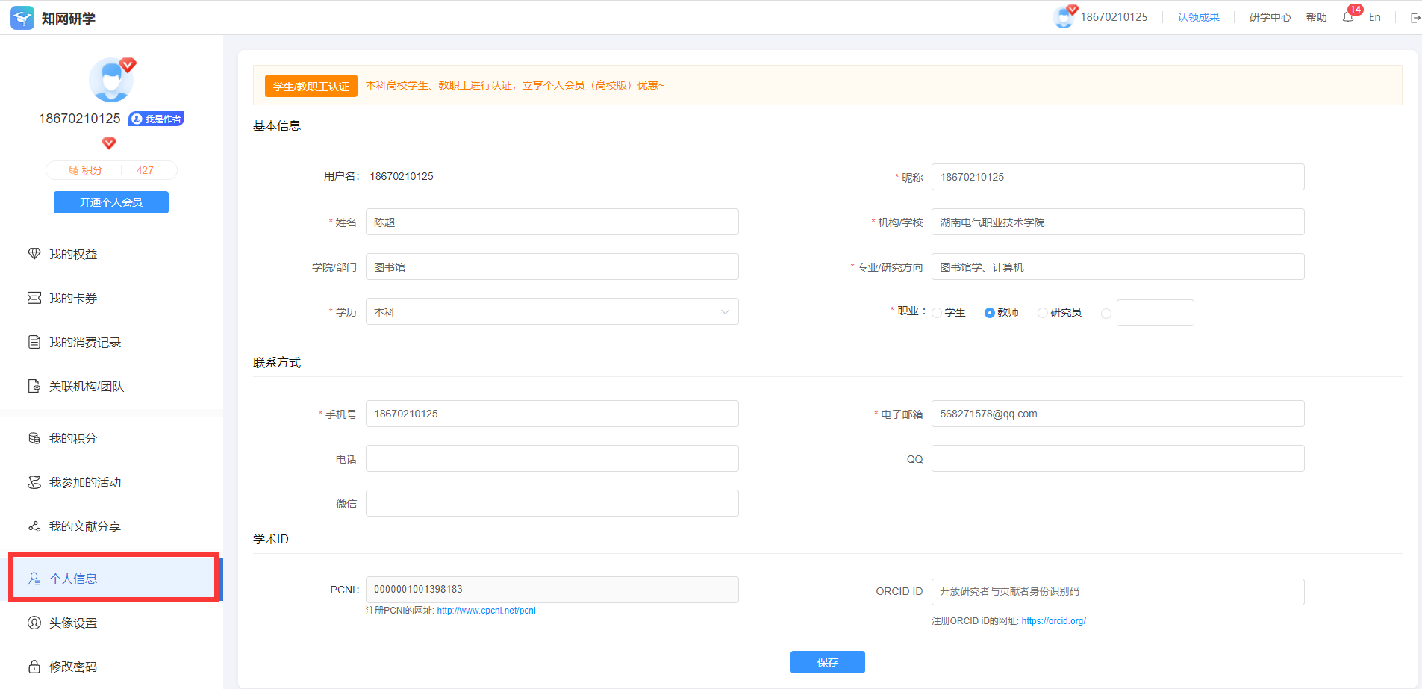The image size is (1422, 689).
Task: Click the 电子邮箱 input field
Action: tap(1118, 414)
